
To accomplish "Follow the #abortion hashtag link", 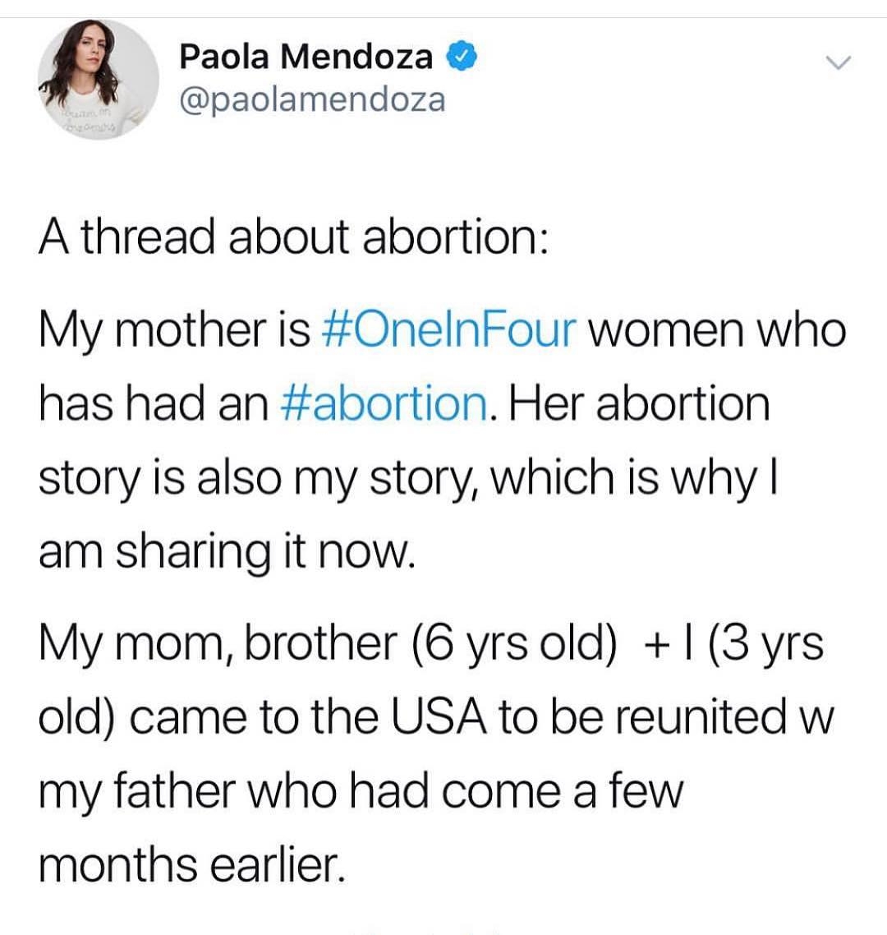I will tap(384, 403).
